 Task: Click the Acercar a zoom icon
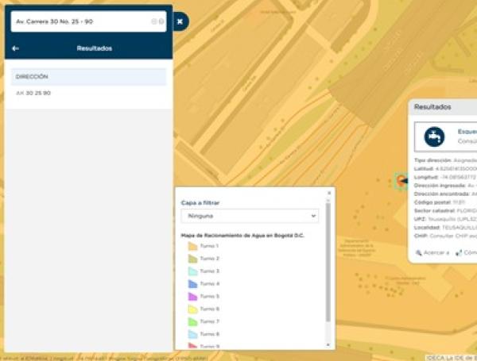tap(419, 253)
